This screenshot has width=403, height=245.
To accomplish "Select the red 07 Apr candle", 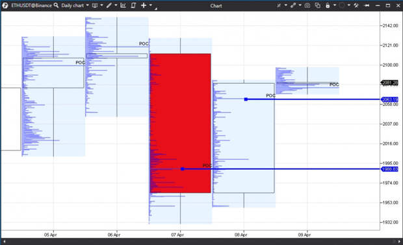I will [181, 123].
